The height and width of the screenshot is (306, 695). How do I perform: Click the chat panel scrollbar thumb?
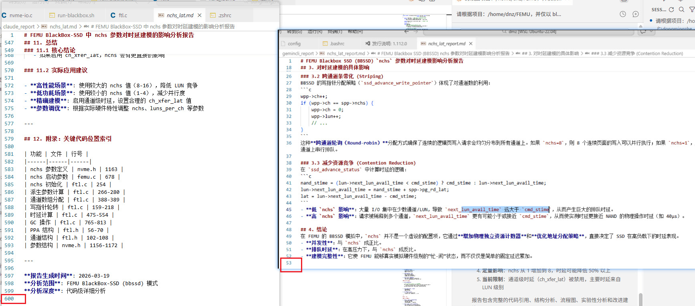[x=640, y=300]
